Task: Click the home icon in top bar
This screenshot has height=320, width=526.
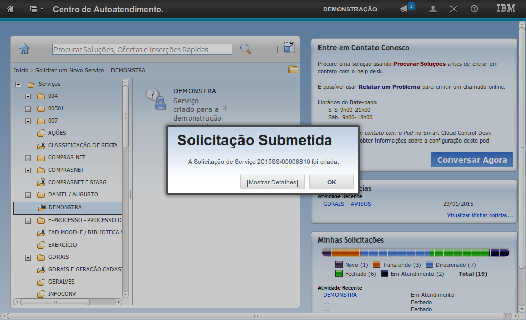Action: click(x=10, y=9)
